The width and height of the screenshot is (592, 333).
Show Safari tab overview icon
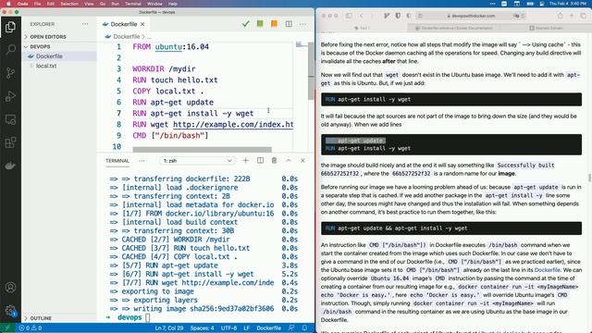[584, 16]
